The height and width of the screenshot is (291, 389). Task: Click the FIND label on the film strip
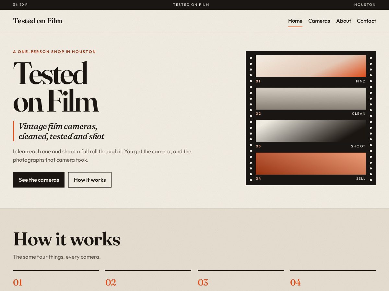pos(361,81)
